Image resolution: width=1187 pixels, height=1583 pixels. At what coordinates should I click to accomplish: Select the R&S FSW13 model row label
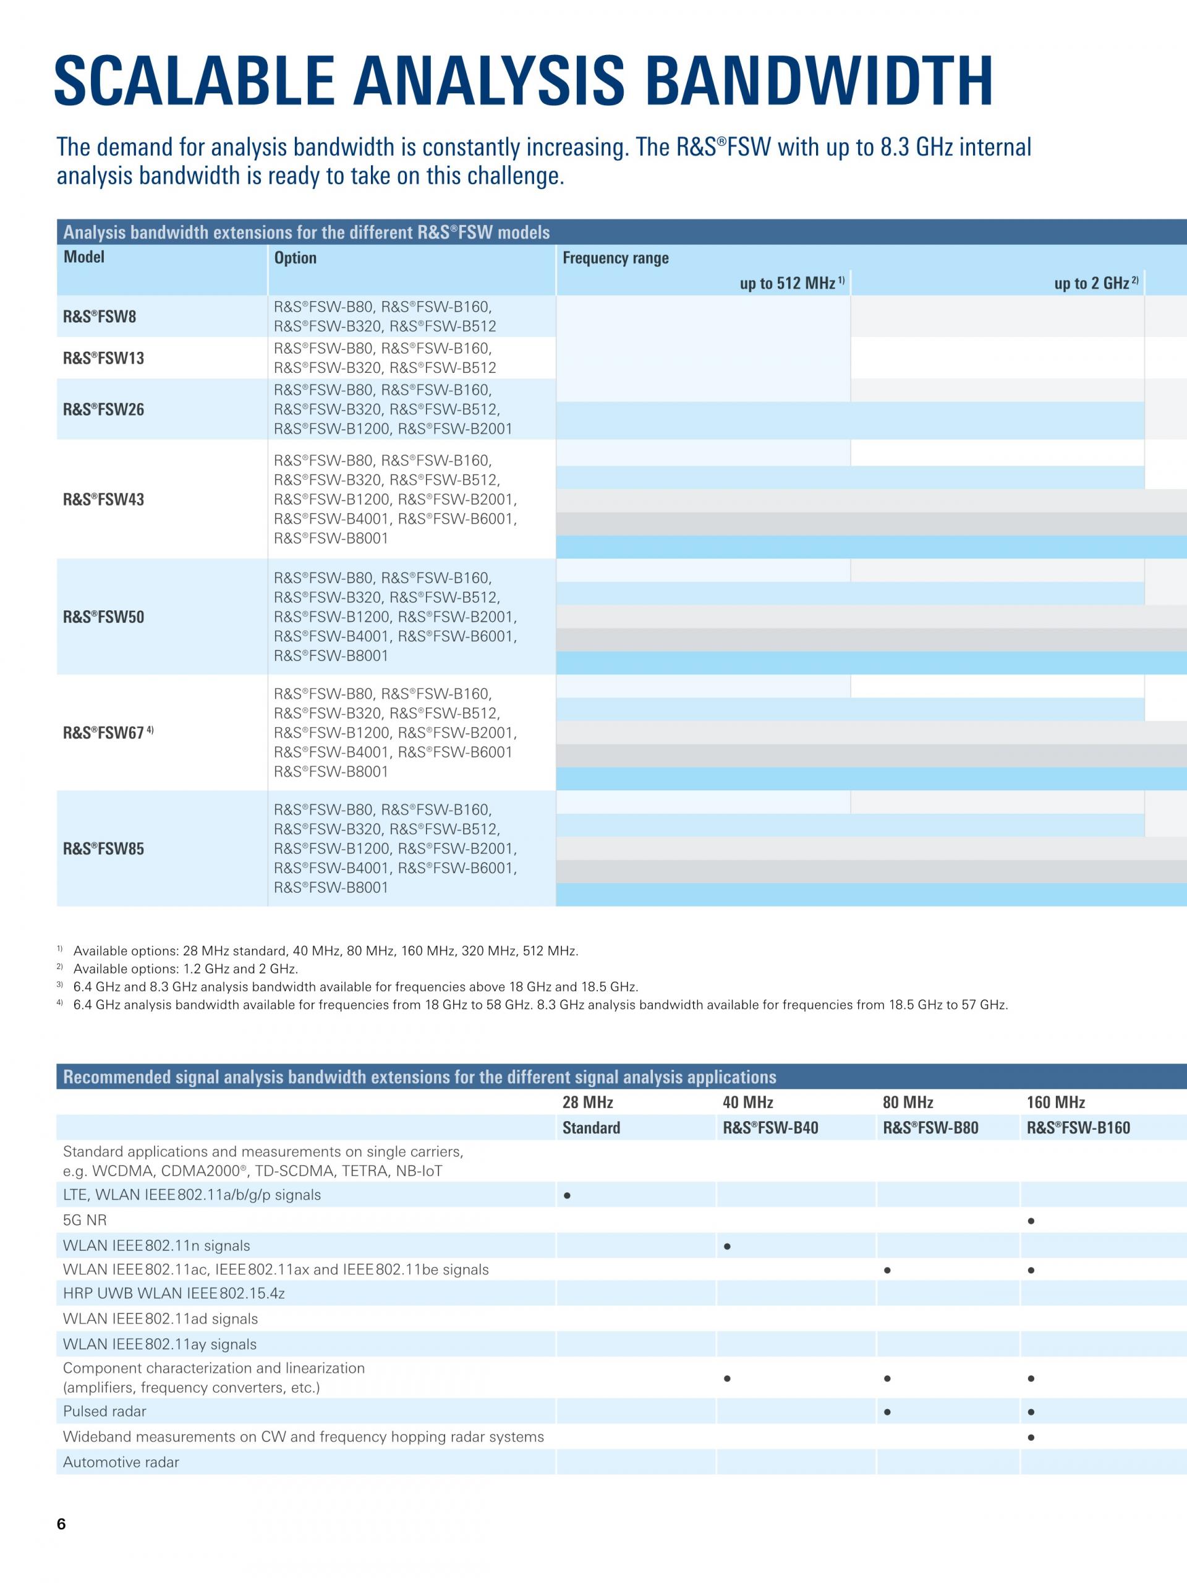104,358
